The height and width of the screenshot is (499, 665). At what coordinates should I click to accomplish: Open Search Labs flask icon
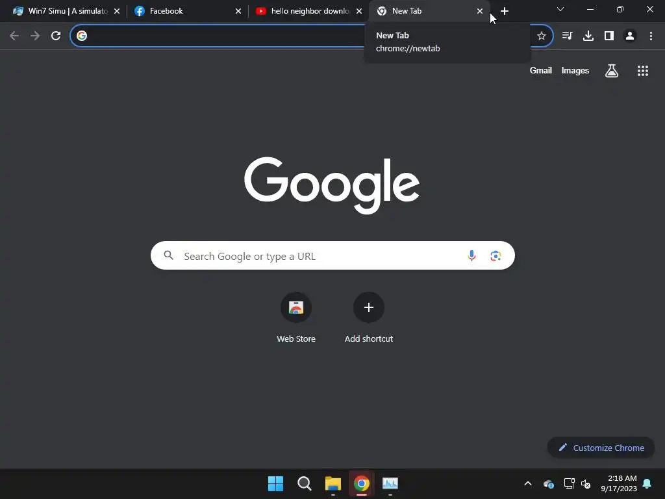pos(612,70)
